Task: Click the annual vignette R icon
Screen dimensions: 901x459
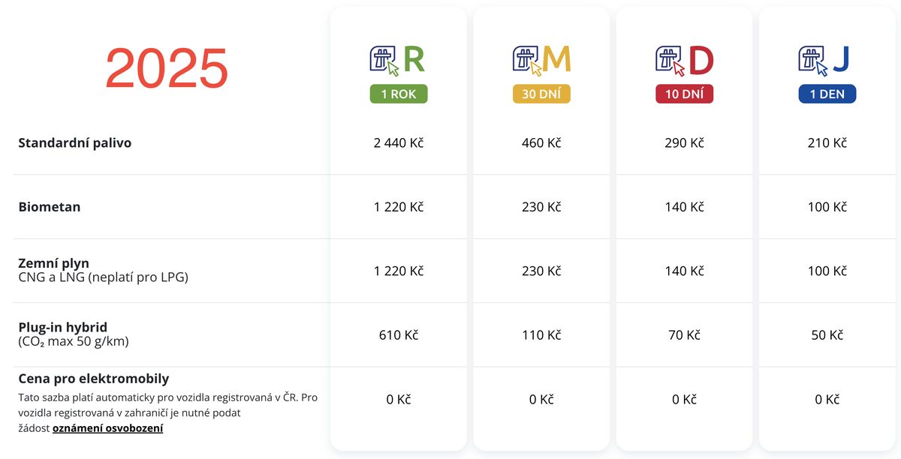Action: 398,61
